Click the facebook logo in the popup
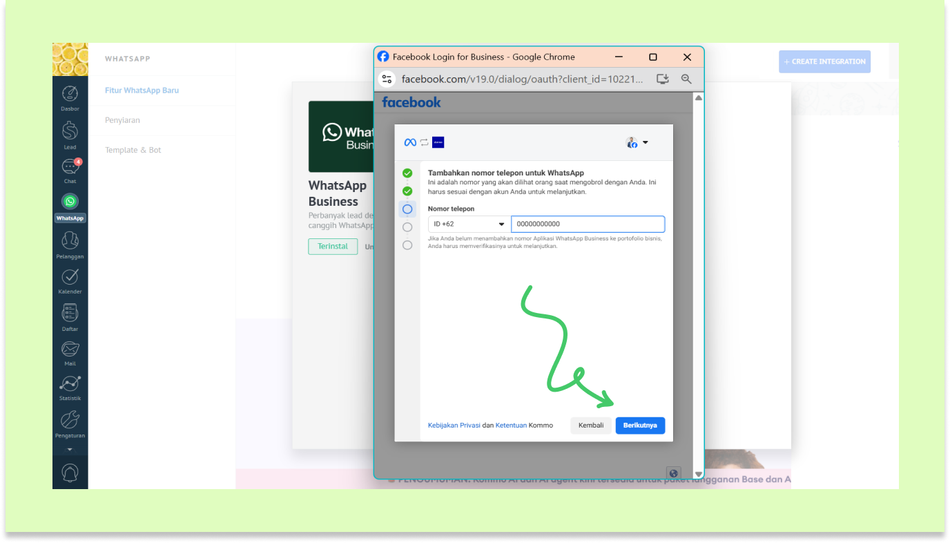950x543 pixels. coord(411,102)
